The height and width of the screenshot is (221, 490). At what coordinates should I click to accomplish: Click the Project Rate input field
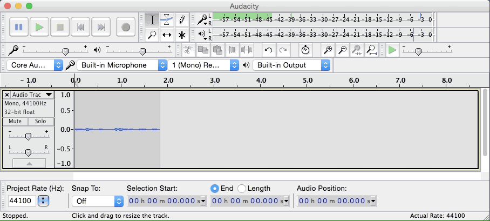click(22, 200)
